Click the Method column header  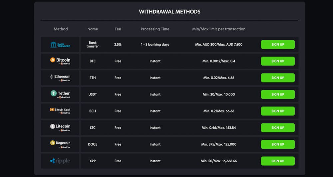pos(61,29)
